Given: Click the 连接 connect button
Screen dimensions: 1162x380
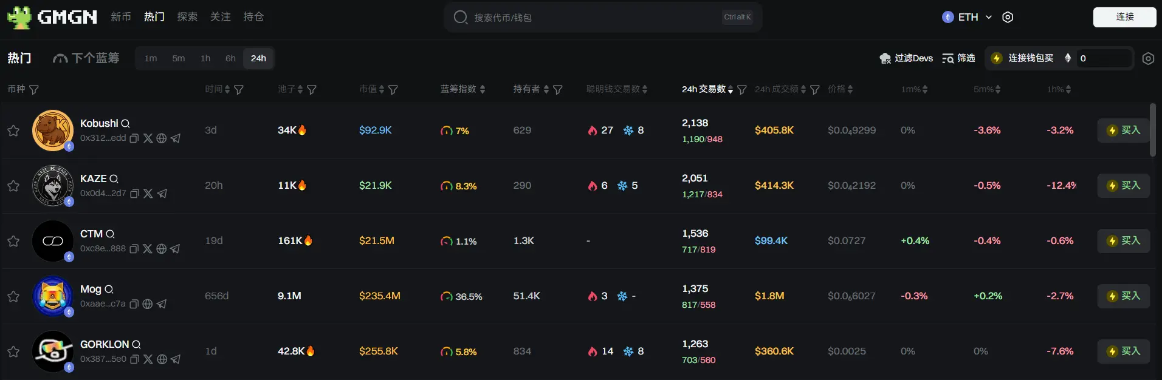Looking at the screenshot, I should click(x=1124, y=17).
